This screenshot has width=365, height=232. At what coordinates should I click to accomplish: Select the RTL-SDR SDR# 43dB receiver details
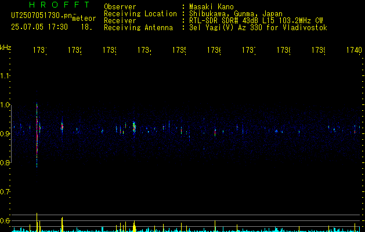[x=256, y=21]
